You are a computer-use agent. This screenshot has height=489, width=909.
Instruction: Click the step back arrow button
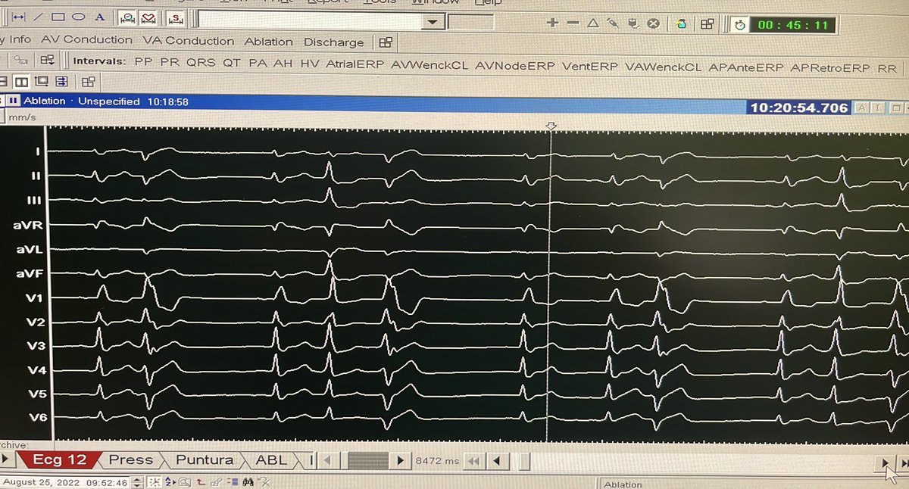(497, 460)
